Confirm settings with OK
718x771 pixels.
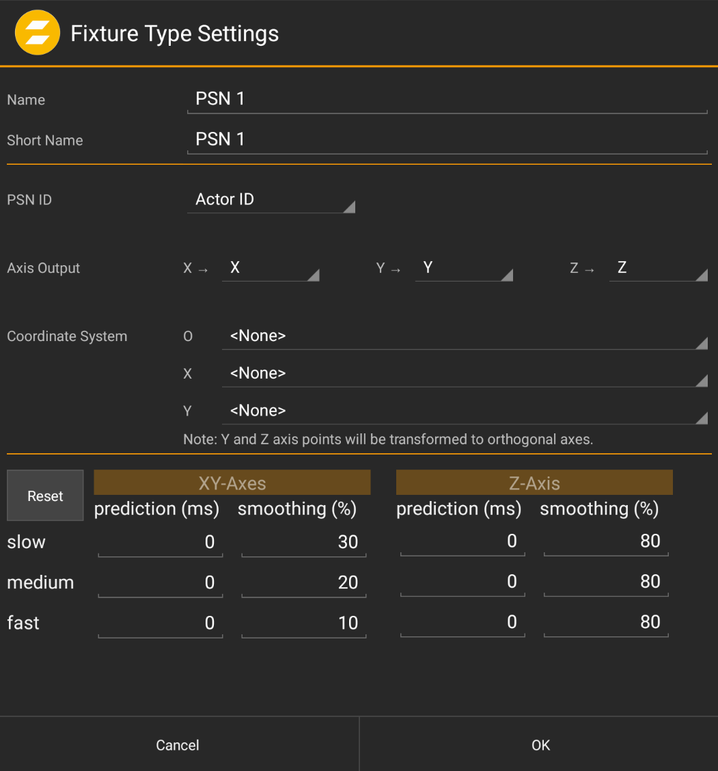[540, 745]
